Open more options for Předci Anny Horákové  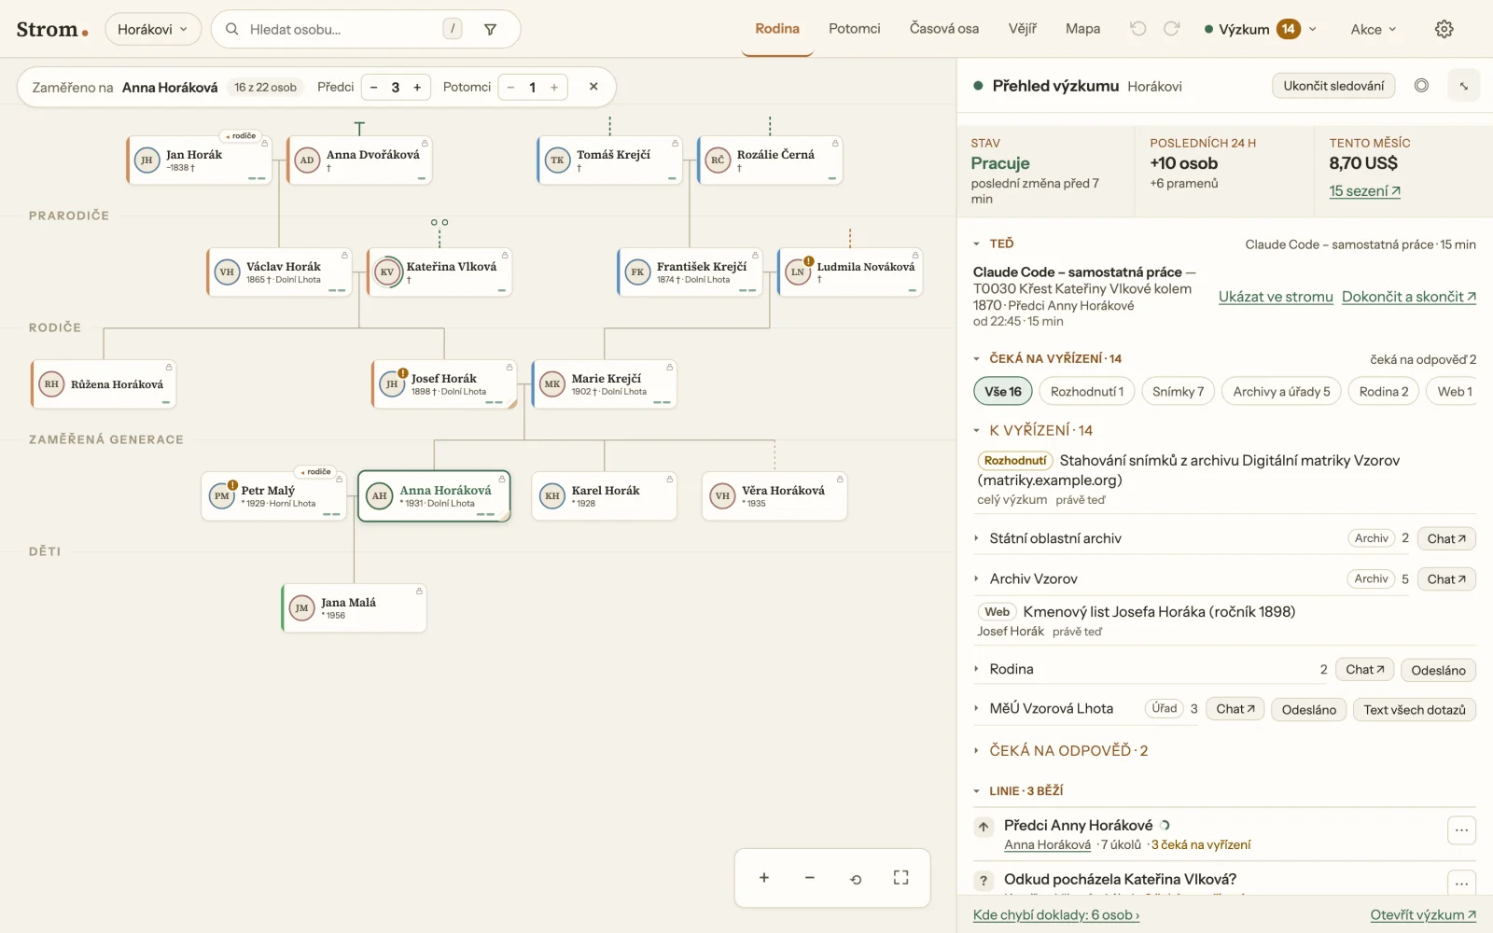tap(1461, 830)
